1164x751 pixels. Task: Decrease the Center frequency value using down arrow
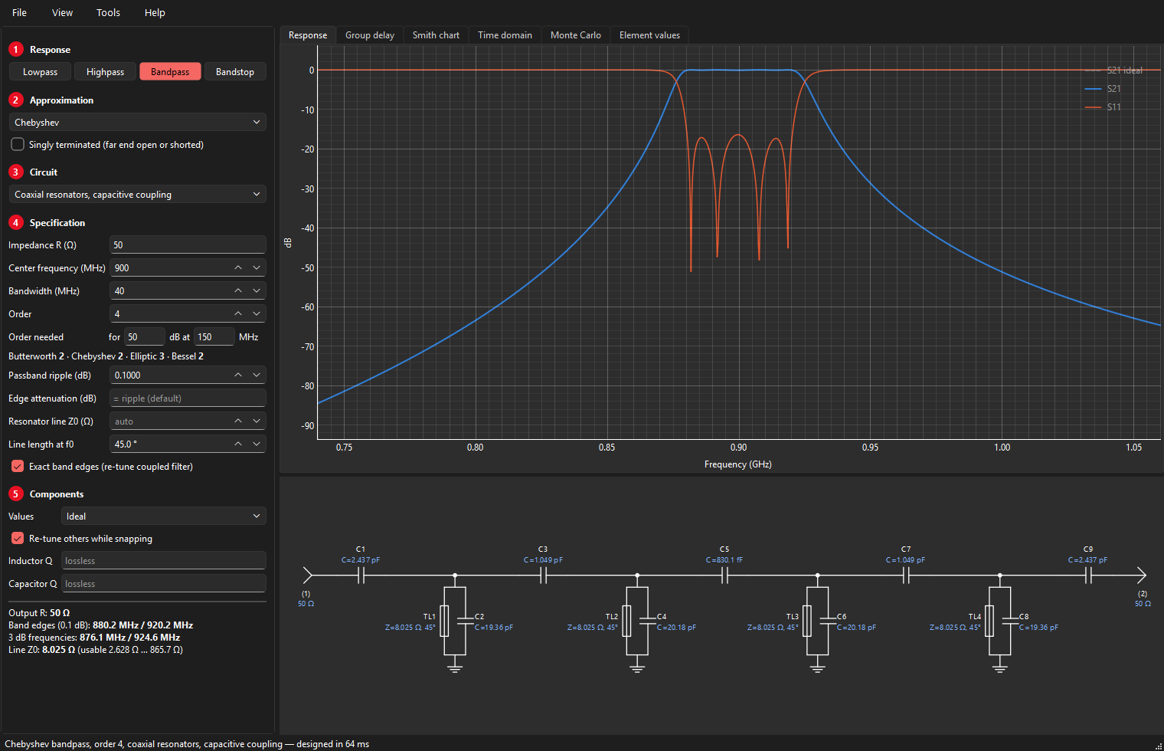coord(257,267)
